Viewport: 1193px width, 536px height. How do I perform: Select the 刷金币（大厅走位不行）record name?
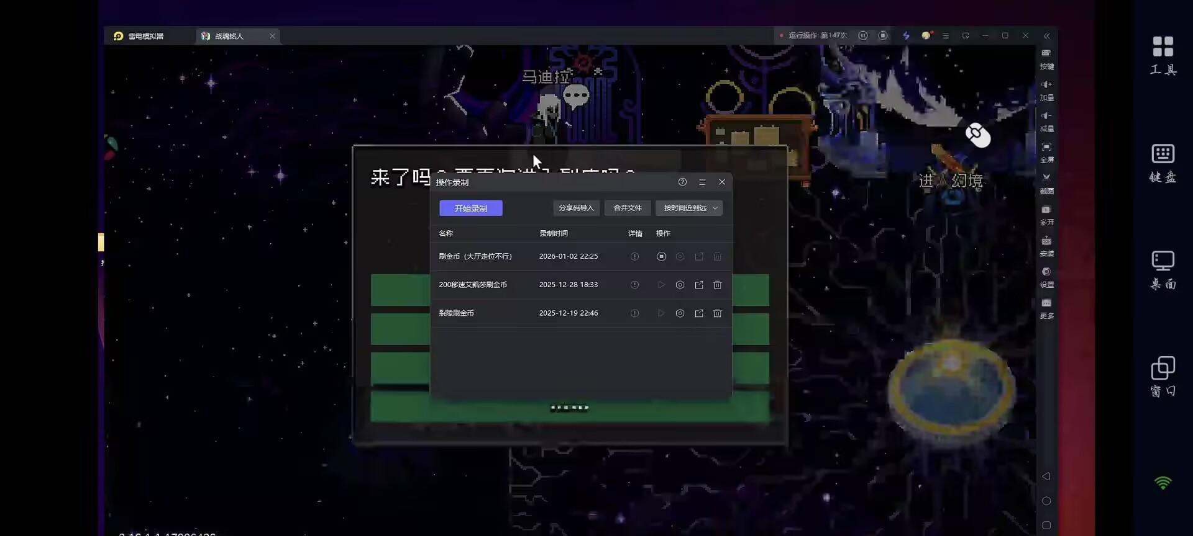[x=475, y=257]
